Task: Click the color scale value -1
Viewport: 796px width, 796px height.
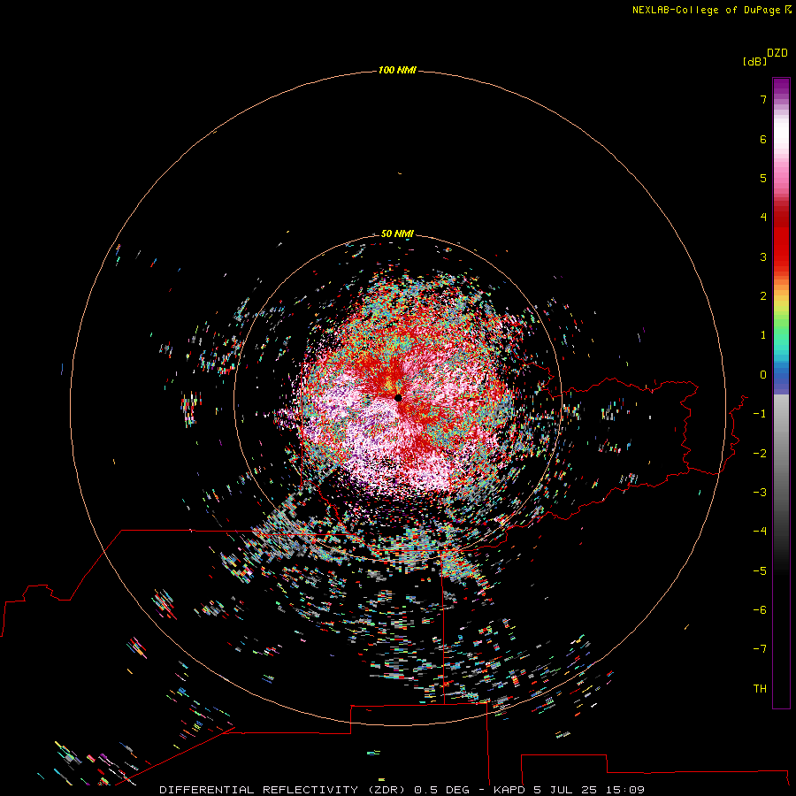Action: (x=760, y=414)
